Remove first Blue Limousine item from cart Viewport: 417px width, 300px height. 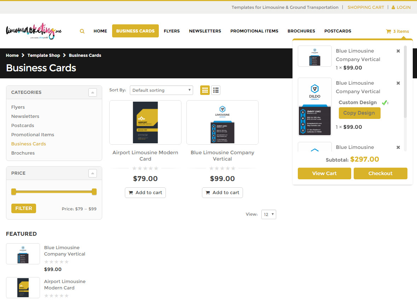click(398, 51)
